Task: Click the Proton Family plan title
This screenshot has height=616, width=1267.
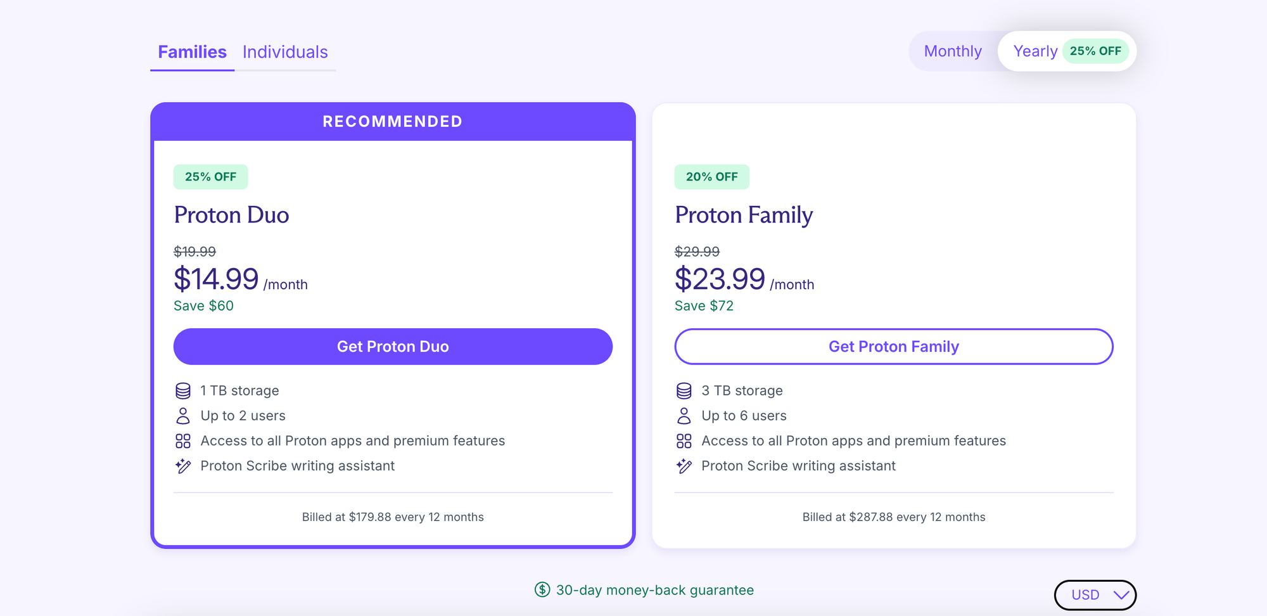Action: [744, 215]
